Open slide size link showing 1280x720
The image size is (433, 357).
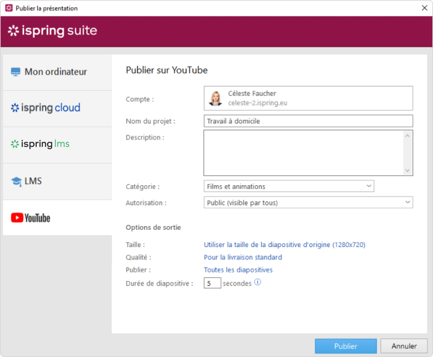284,245
